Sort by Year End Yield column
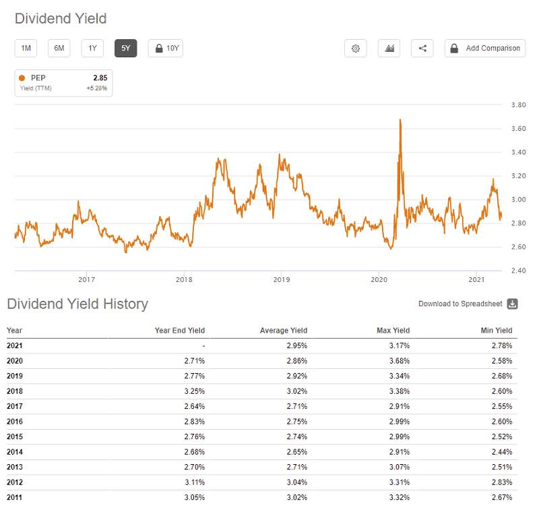The height and width of the screenshot is (512, 535). point(180,331)
